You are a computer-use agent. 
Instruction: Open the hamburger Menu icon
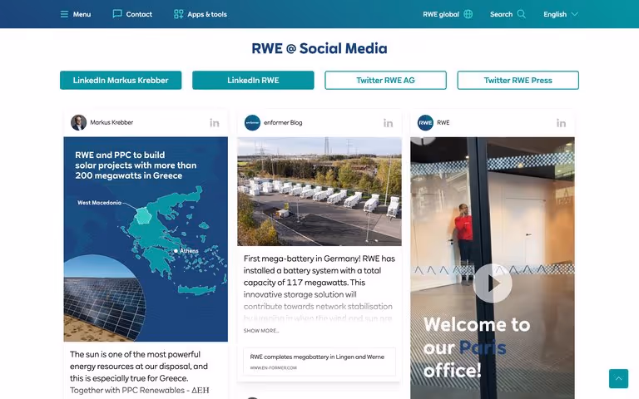coord(64,14)
